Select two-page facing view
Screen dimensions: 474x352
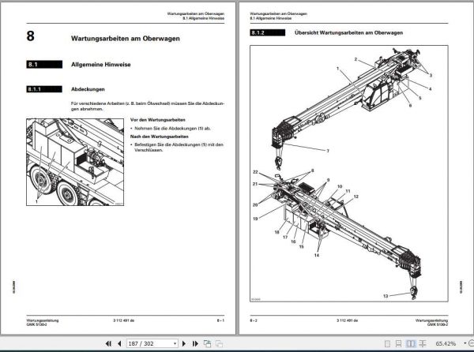point(411,343)
